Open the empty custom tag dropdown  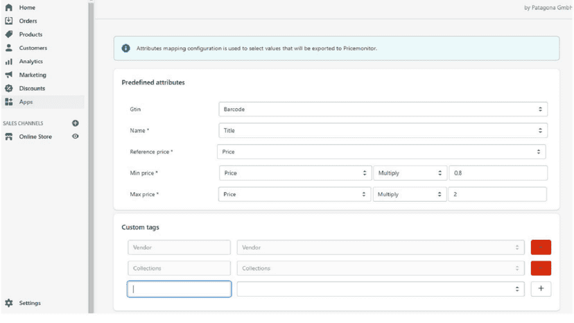pos(381,289)
